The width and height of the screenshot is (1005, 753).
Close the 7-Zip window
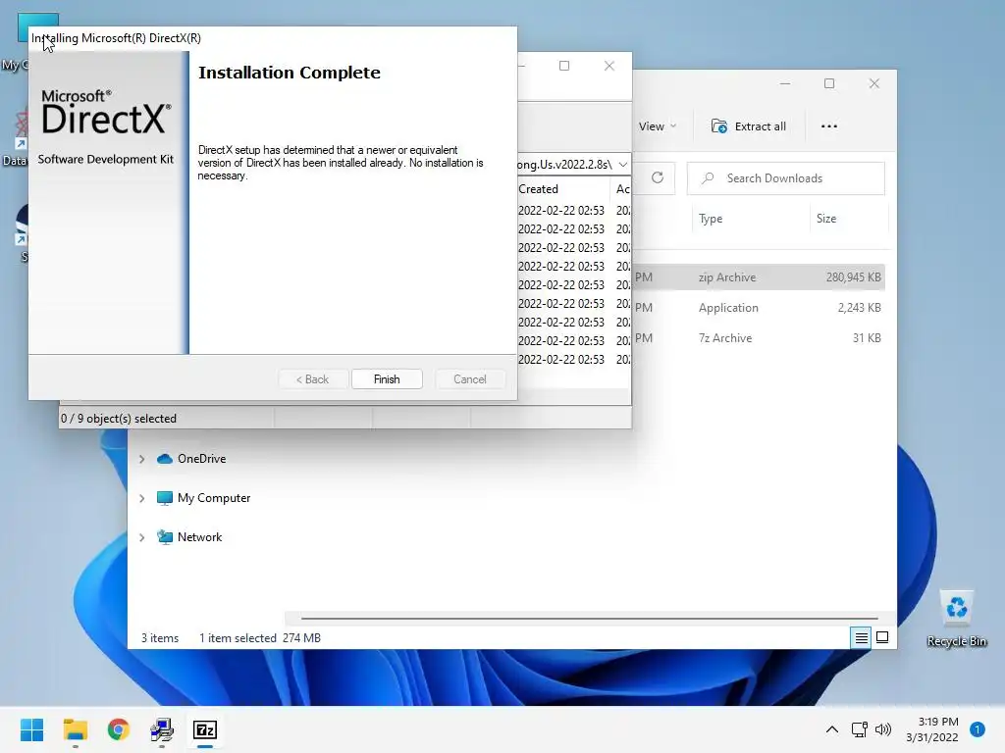[x=608, y=66]
